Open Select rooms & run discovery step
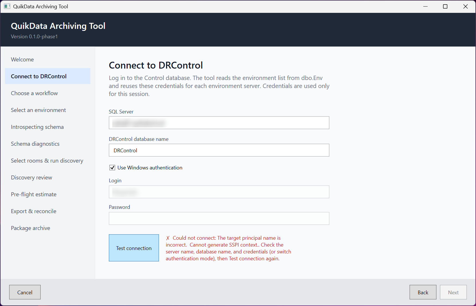 (48, 161)
